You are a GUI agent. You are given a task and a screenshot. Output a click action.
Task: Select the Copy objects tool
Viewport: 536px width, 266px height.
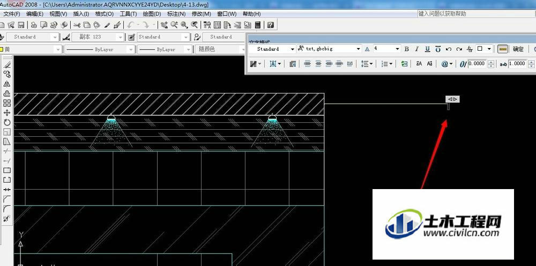click(x=7, y=74)
